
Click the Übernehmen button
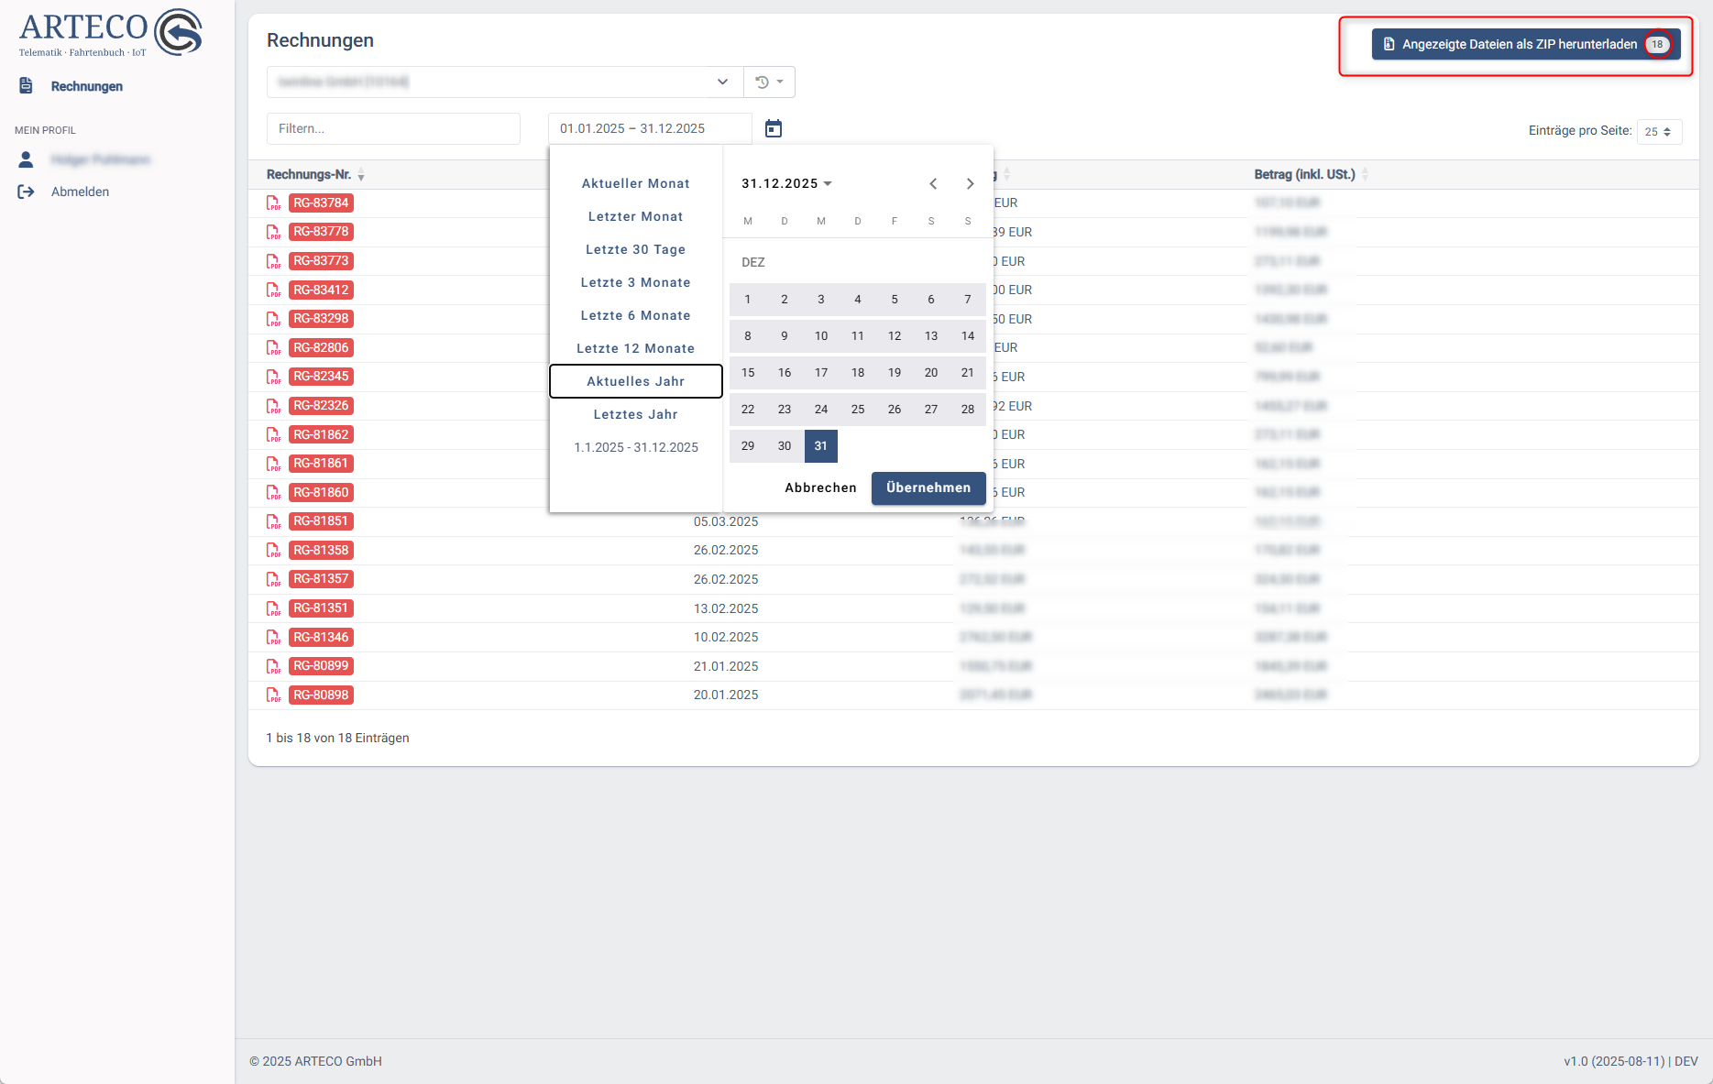928,488
